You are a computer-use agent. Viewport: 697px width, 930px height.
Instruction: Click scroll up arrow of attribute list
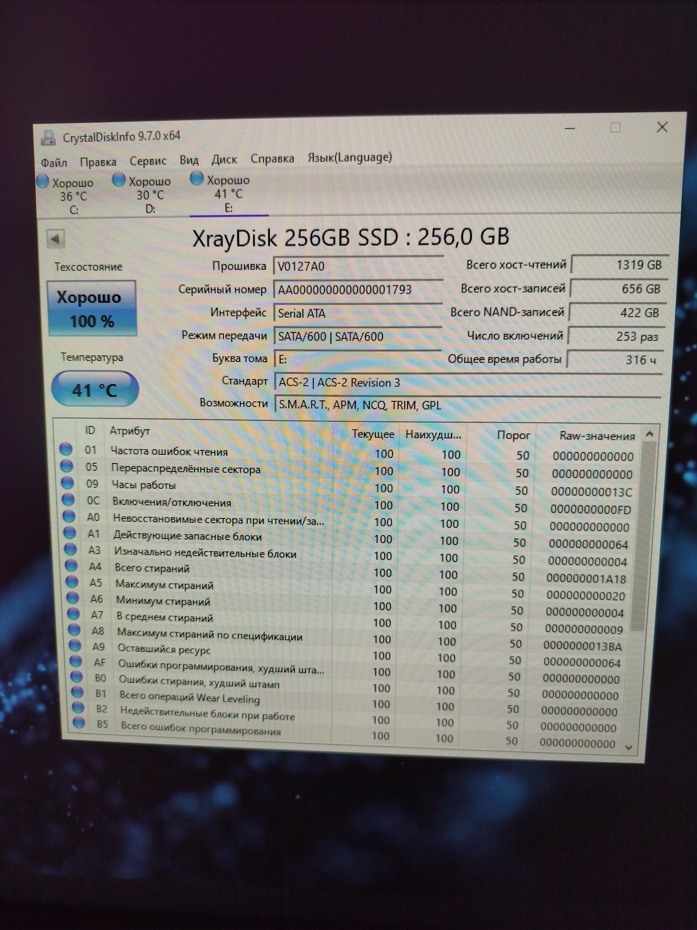click(649, 434)
